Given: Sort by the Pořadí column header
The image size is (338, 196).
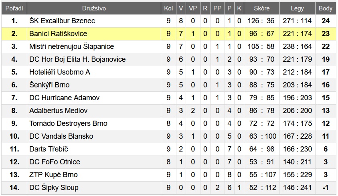Looking at the screenshot, I should [x=14, y=8].
